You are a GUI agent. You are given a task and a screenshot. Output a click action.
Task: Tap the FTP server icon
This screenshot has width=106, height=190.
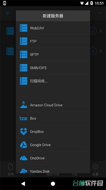tap(24, 41)
